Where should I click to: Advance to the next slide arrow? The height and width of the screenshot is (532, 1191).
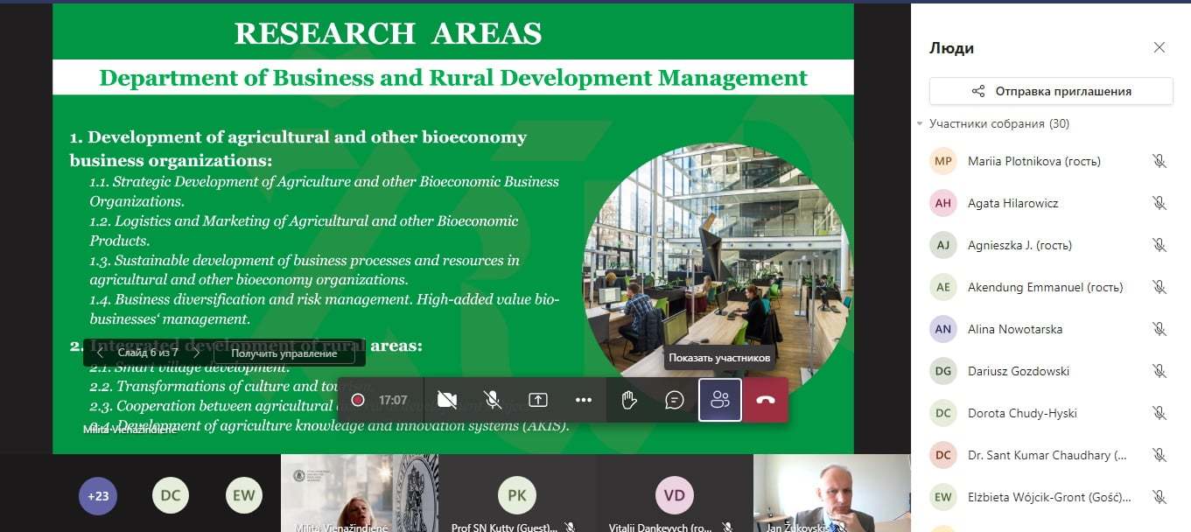tap(196, 353)
